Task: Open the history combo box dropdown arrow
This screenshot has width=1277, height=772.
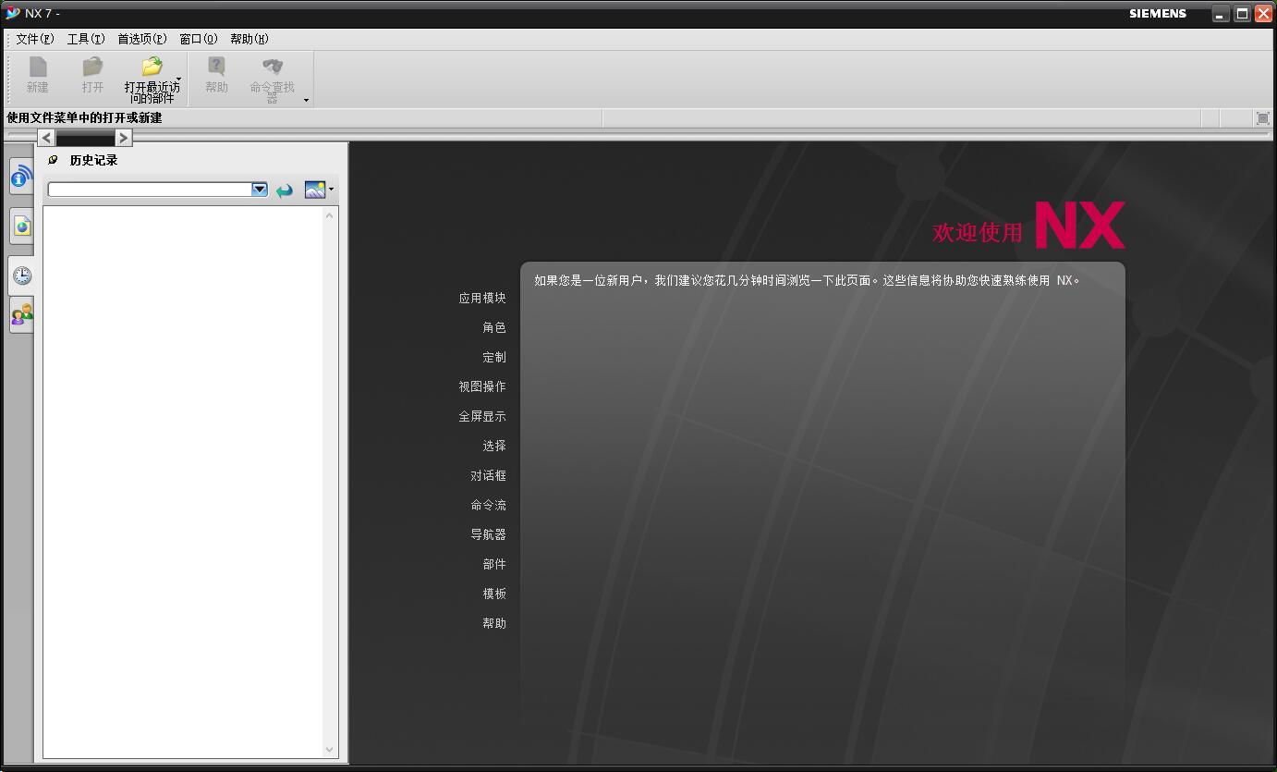Action: (260, 190)
